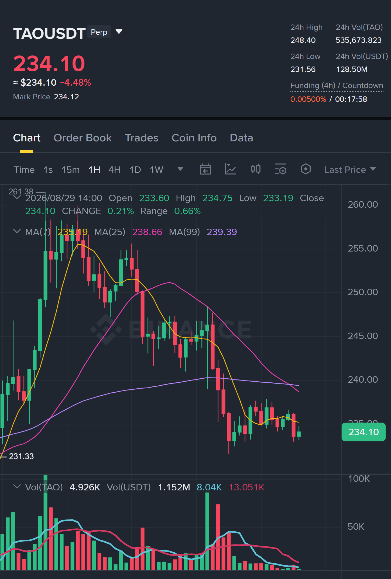Switch to the Chart tab

[27, 138]
